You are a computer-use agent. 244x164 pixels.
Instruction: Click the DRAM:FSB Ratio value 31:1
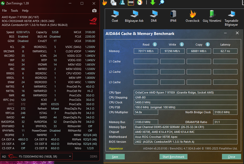225,122
